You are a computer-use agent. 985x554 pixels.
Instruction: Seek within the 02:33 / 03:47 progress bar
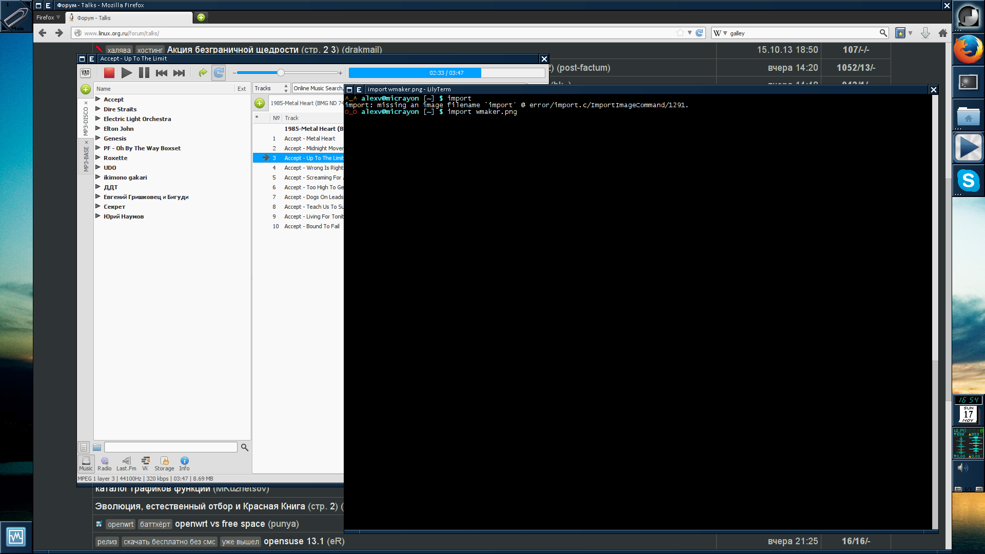coord(447,73)
